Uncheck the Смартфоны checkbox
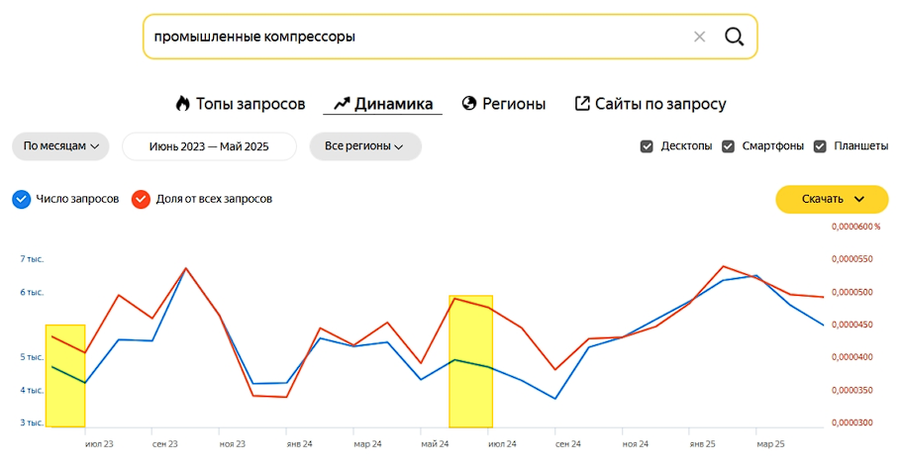The width and height of the screenshot is (901, 470). pos(729,146)
